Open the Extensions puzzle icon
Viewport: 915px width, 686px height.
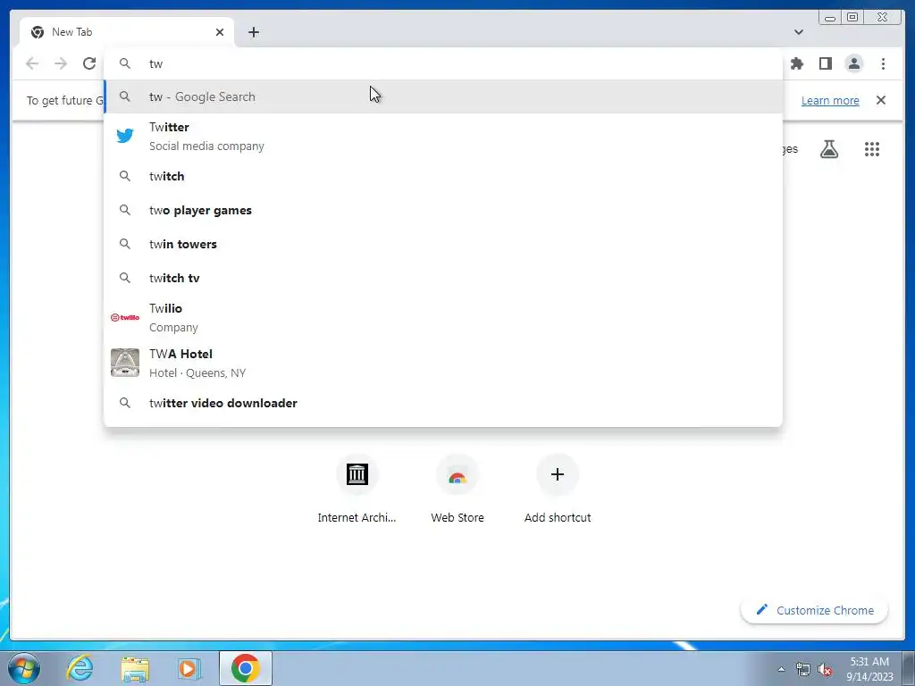point(796,63)
